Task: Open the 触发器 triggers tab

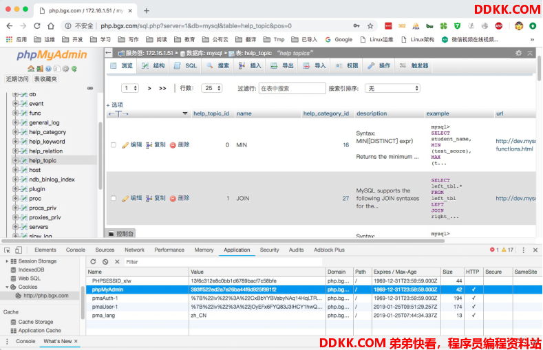Action: (x=414, y=66)
